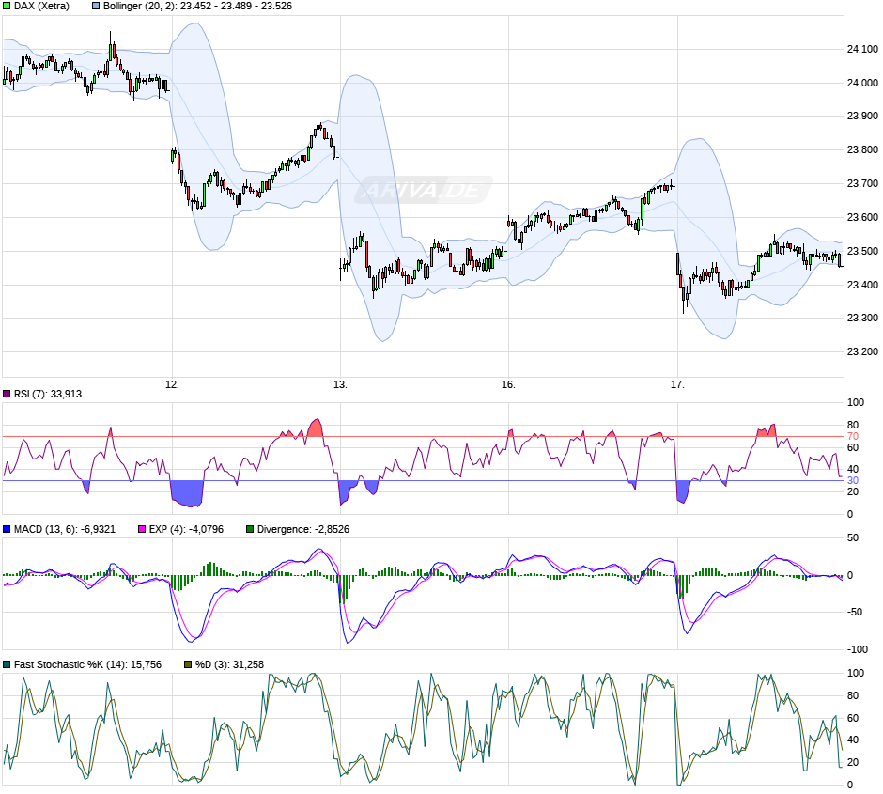The image size is (883, 794).
Task: Click the 'Divergence: -2,8526' label
Action: tap(303, 529)
